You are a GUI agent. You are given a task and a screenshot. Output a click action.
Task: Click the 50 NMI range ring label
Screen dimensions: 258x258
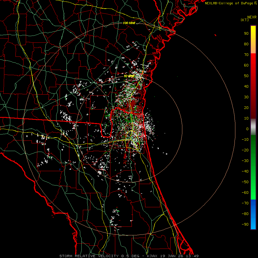(129, 76)
